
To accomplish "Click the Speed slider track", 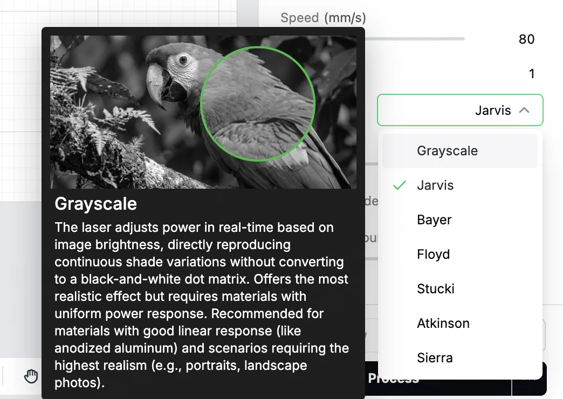I will (415, 39).
